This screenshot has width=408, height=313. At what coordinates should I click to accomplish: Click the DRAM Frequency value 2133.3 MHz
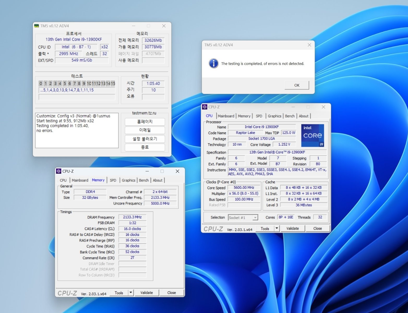(132, 217)
